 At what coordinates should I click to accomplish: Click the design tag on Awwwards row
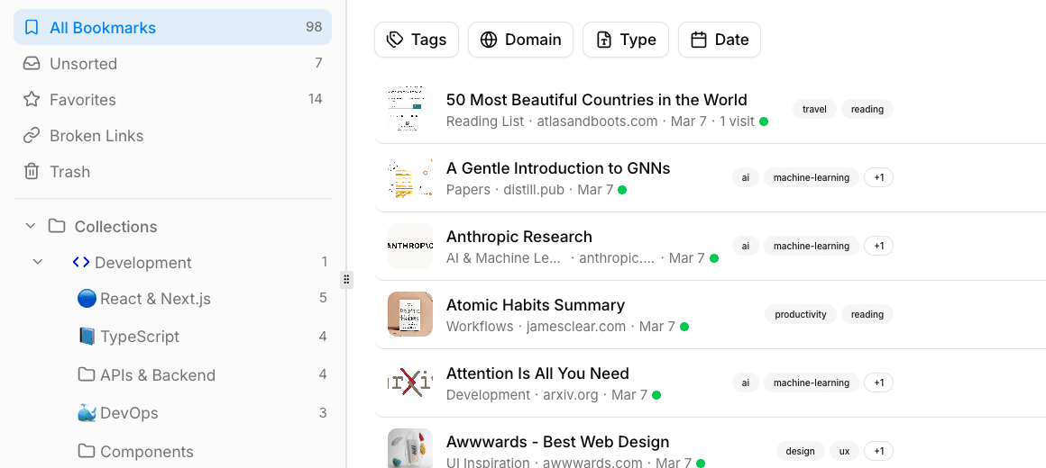(x=801, y=452)
